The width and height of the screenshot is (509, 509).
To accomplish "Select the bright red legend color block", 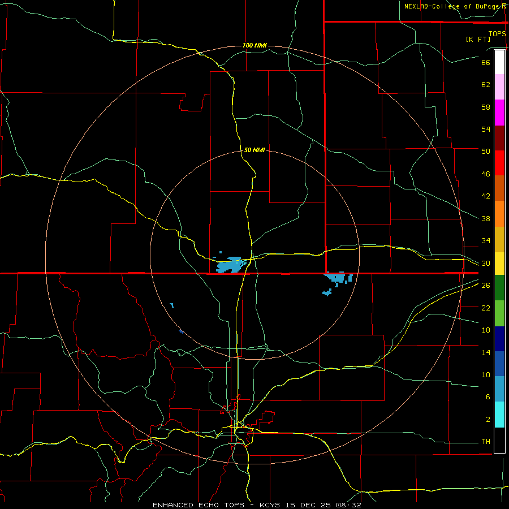I will [x=499, y=163].
